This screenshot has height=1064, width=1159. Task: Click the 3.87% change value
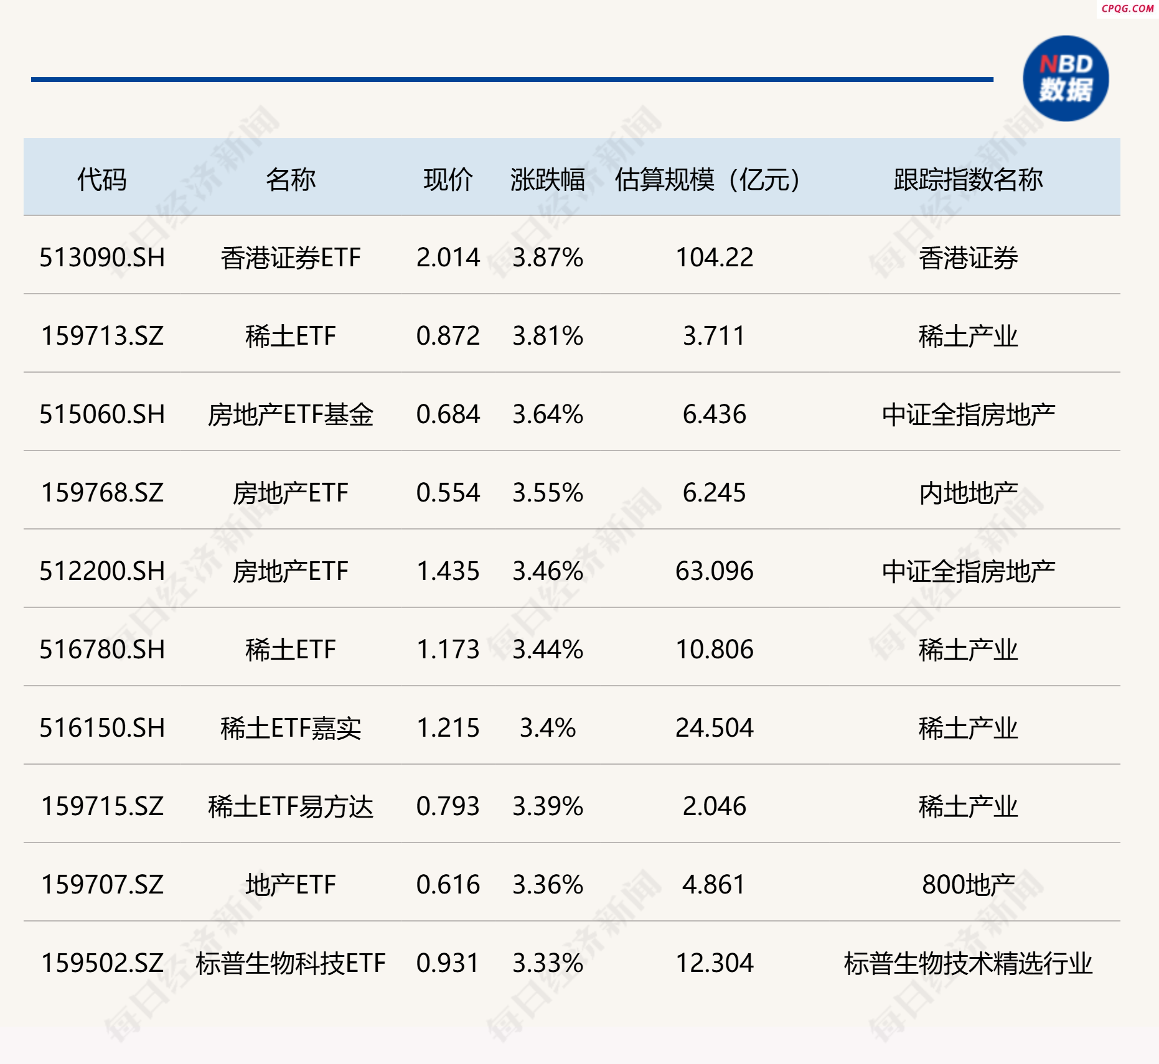[548, 258]
